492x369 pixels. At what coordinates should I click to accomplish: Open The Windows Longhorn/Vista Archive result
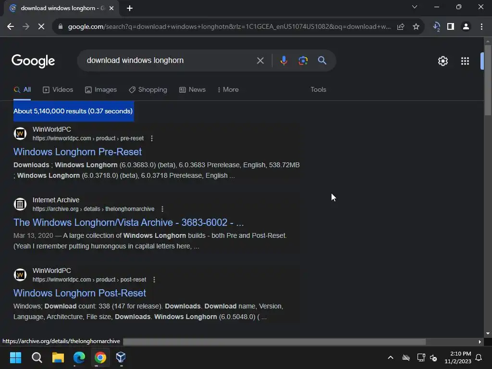129,222
